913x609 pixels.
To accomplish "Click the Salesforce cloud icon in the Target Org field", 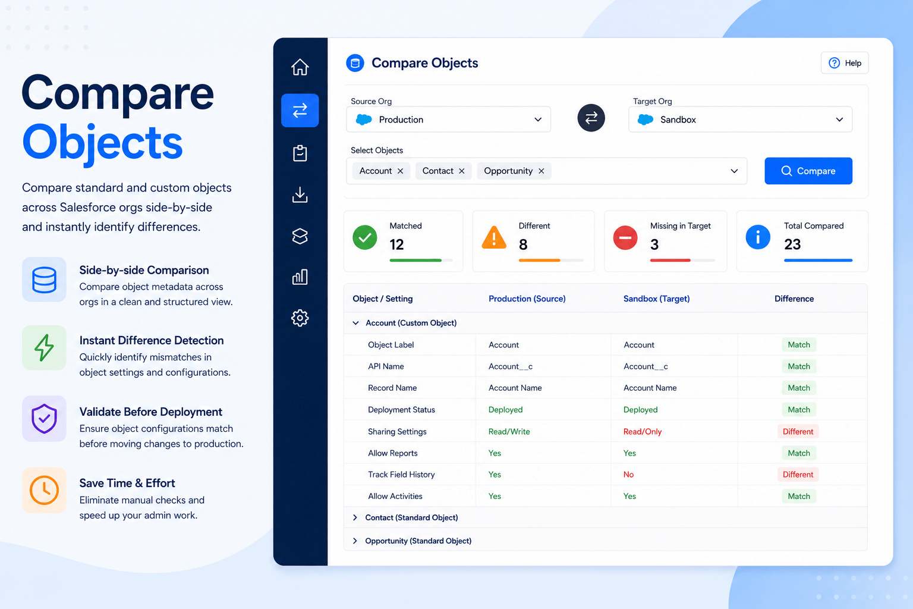I will click(645, 120).
